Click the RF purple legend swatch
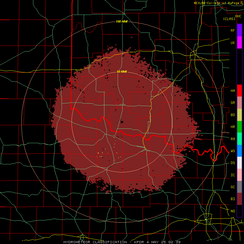This screenshot has width=244, height=244. click(239, 30)
